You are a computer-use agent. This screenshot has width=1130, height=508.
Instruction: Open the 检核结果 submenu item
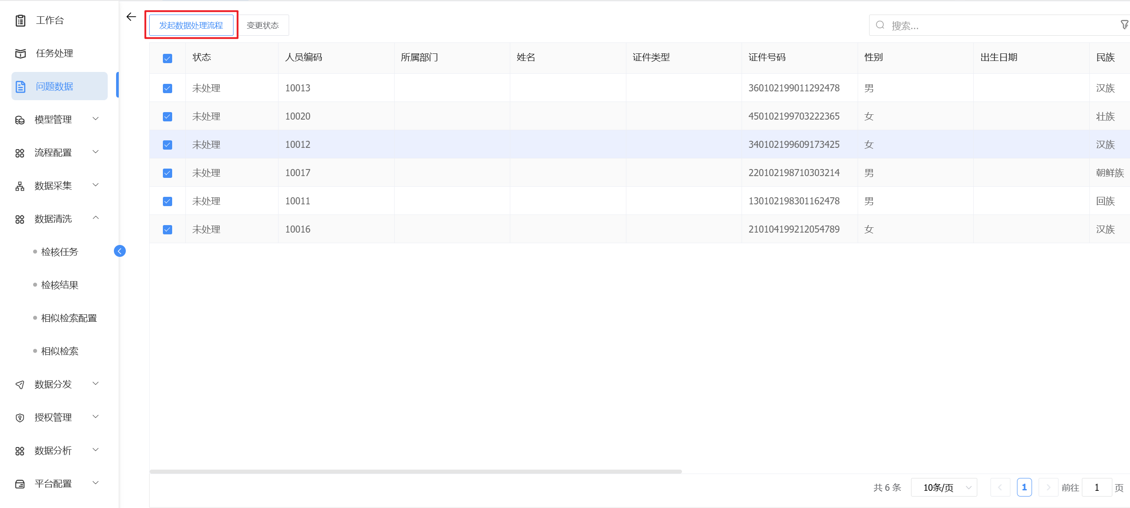pos(60,285)
